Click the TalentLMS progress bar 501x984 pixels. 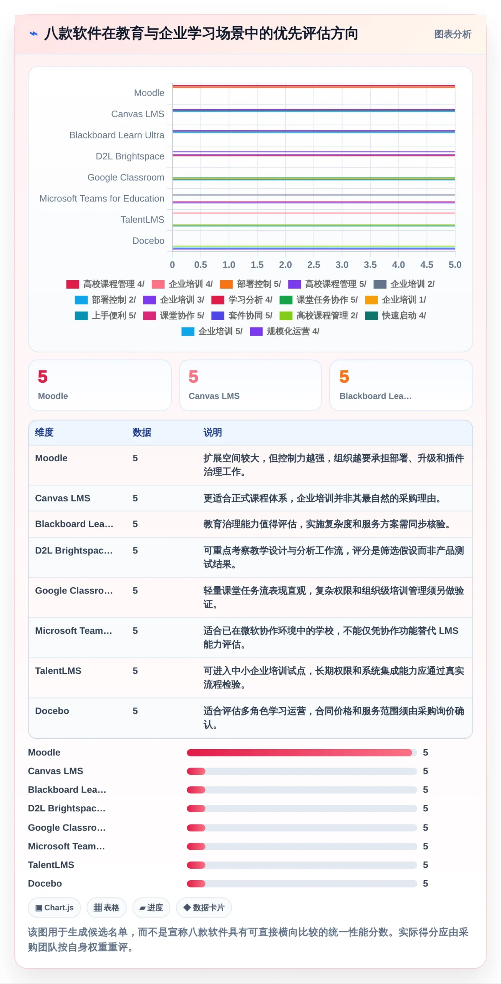click(x=302, y=865)
